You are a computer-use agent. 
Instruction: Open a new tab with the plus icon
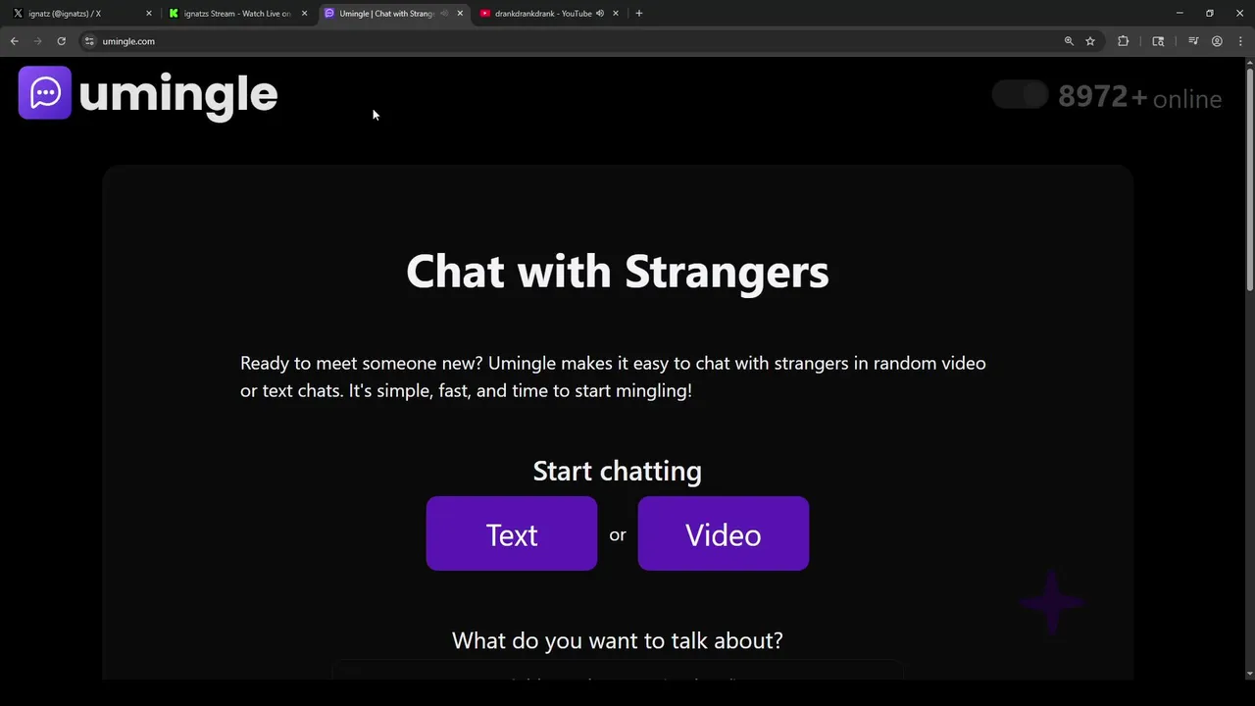coord(639,14)
